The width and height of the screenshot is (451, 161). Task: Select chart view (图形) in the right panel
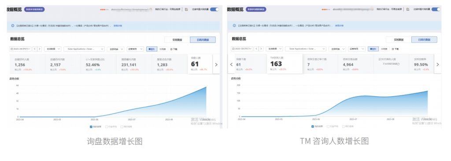(373, 49)
